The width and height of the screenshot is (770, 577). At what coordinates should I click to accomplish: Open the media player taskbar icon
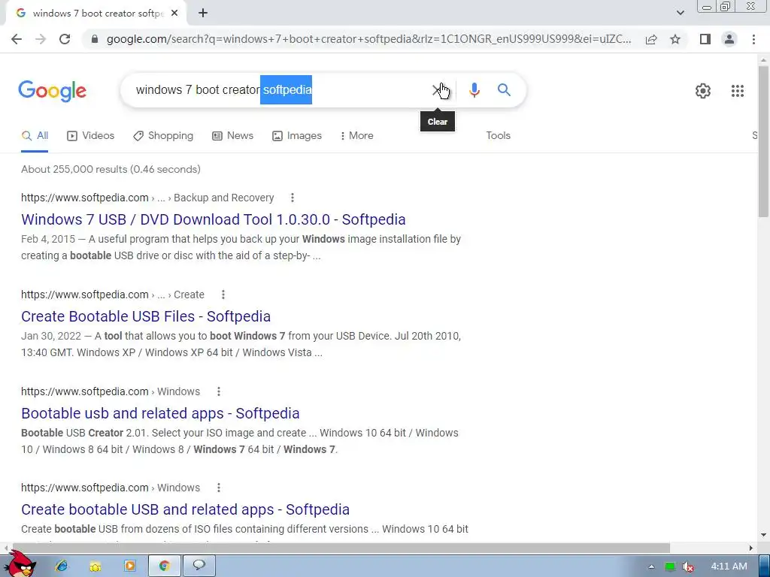click(x=129, y=566)
